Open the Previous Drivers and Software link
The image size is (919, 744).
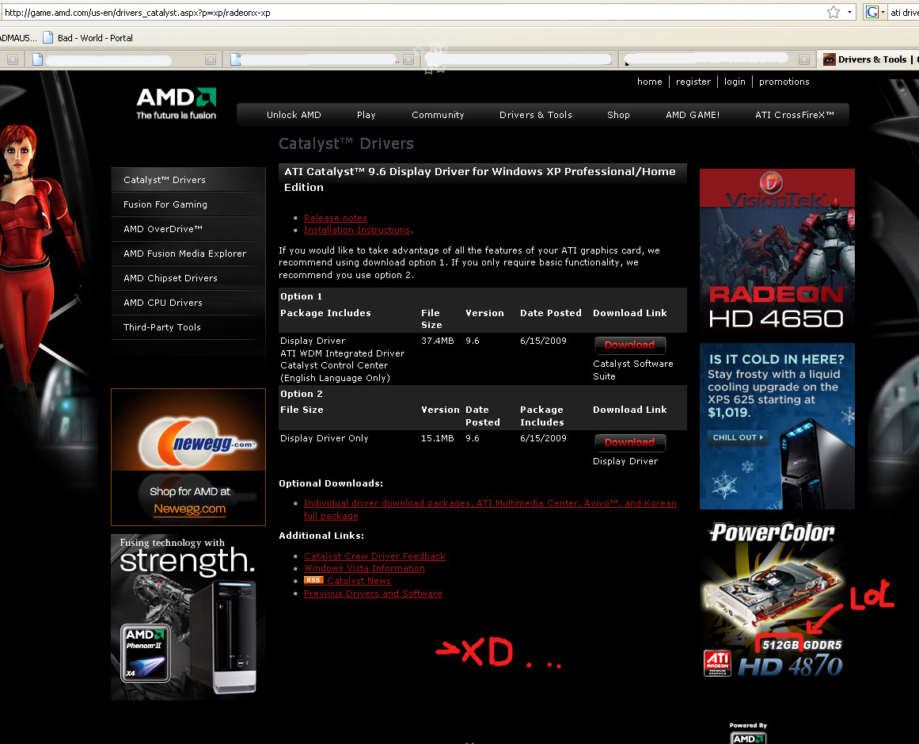[x=373, y=593]
